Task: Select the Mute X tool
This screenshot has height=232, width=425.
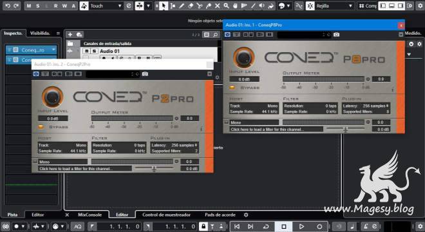Action: coord(218,6)
